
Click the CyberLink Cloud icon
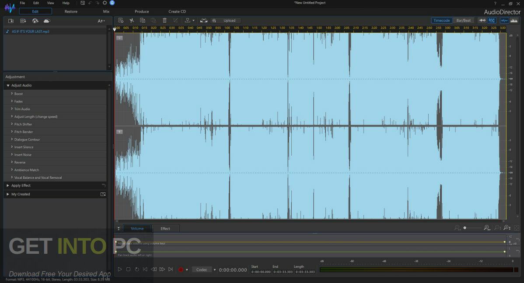[x=47, y=20]
